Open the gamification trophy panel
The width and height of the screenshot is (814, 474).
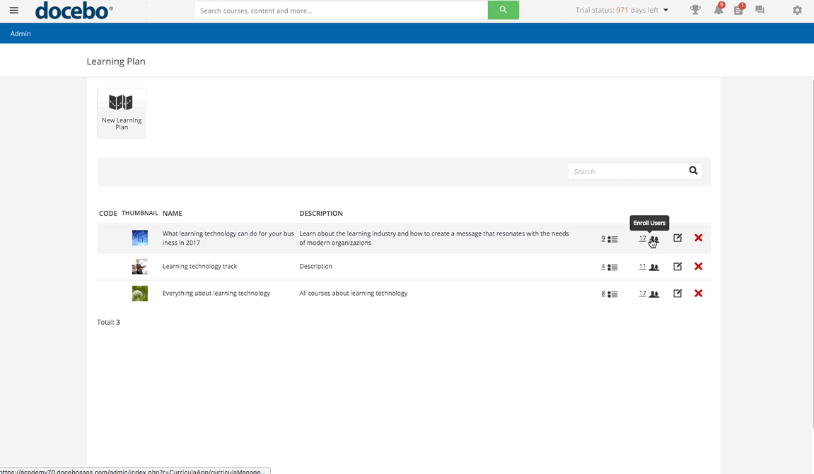pos(695,10)
